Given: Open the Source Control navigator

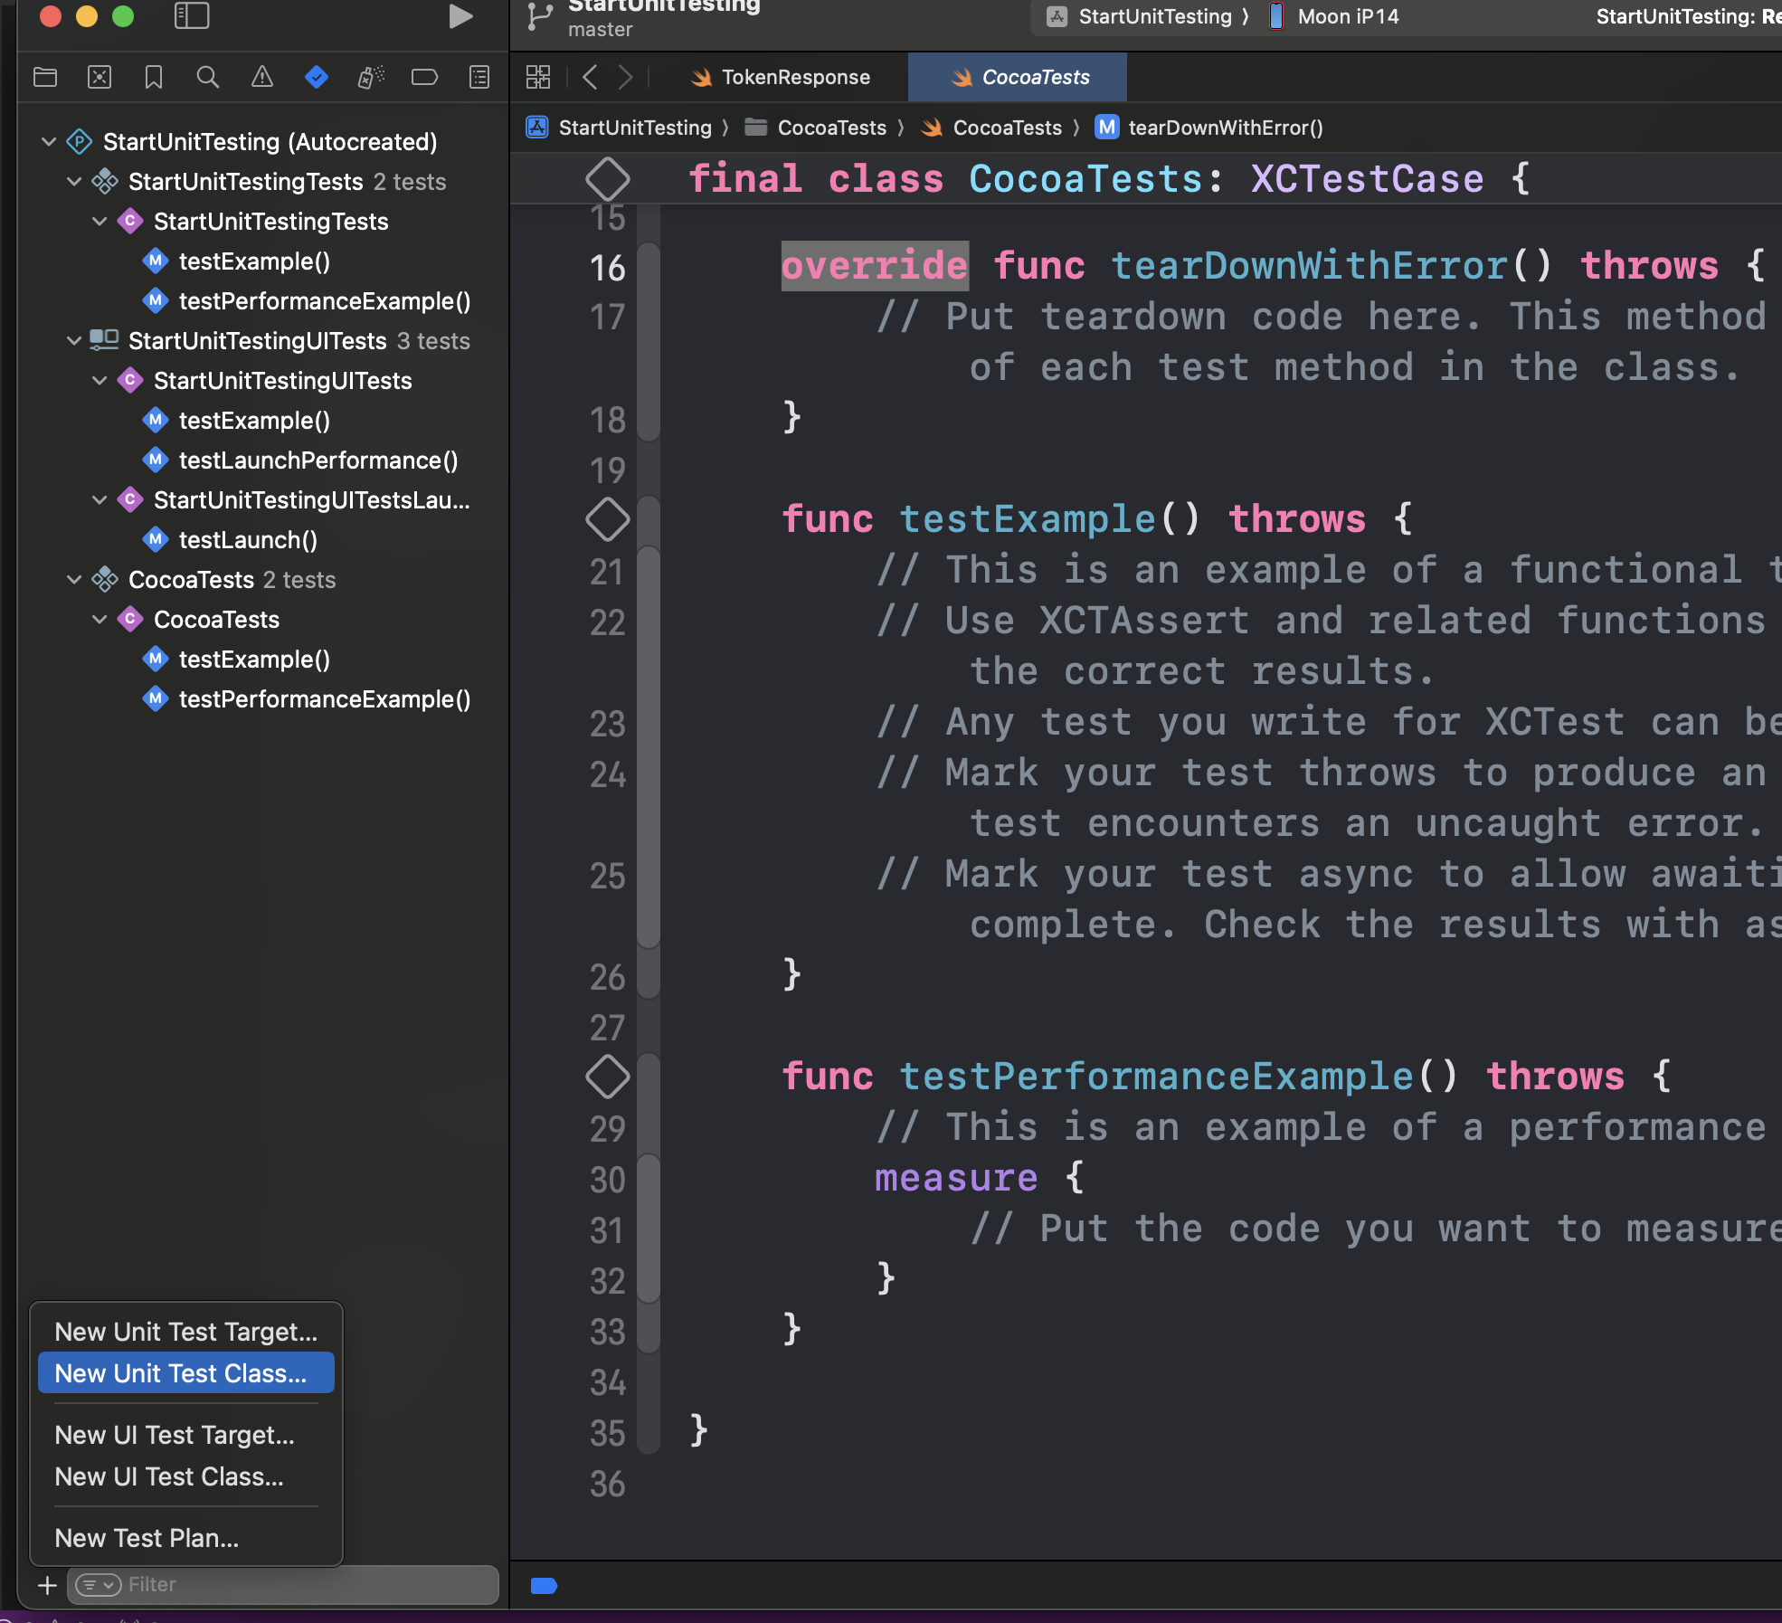Looking at the screenshot, I should (x=100, y=78).
